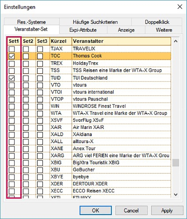
Task: Check Set1 for HolidayTrex
Action: click(x=12, y=64)
